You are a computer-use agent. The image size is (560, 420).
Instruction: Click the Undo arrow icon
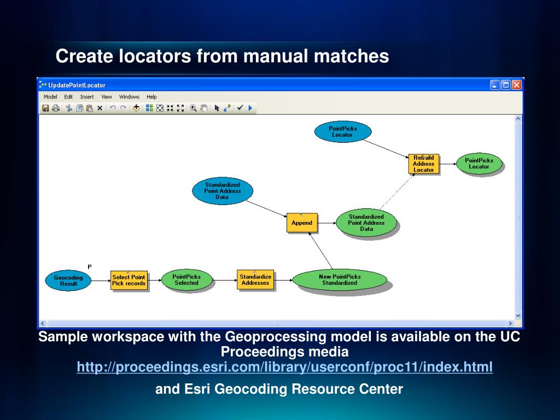[x=113, y=108]
